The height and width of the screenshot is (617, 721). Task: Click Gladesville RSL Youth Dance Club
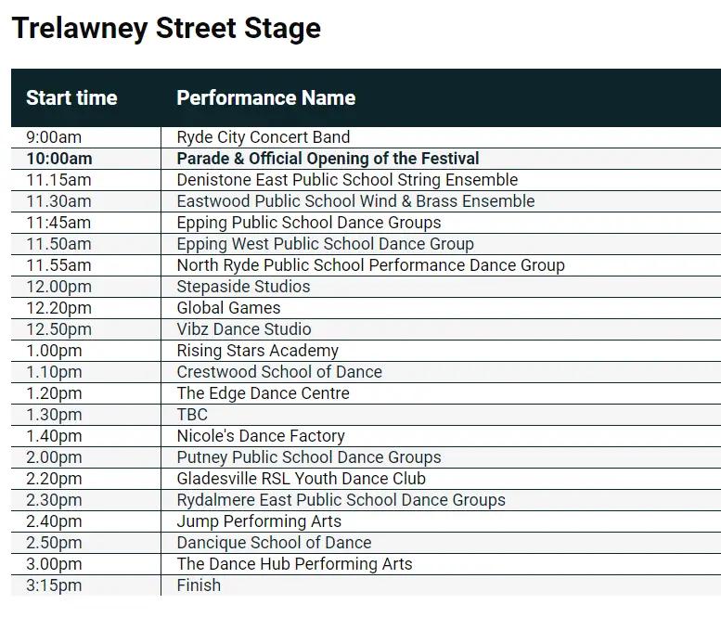pos(302,479)
